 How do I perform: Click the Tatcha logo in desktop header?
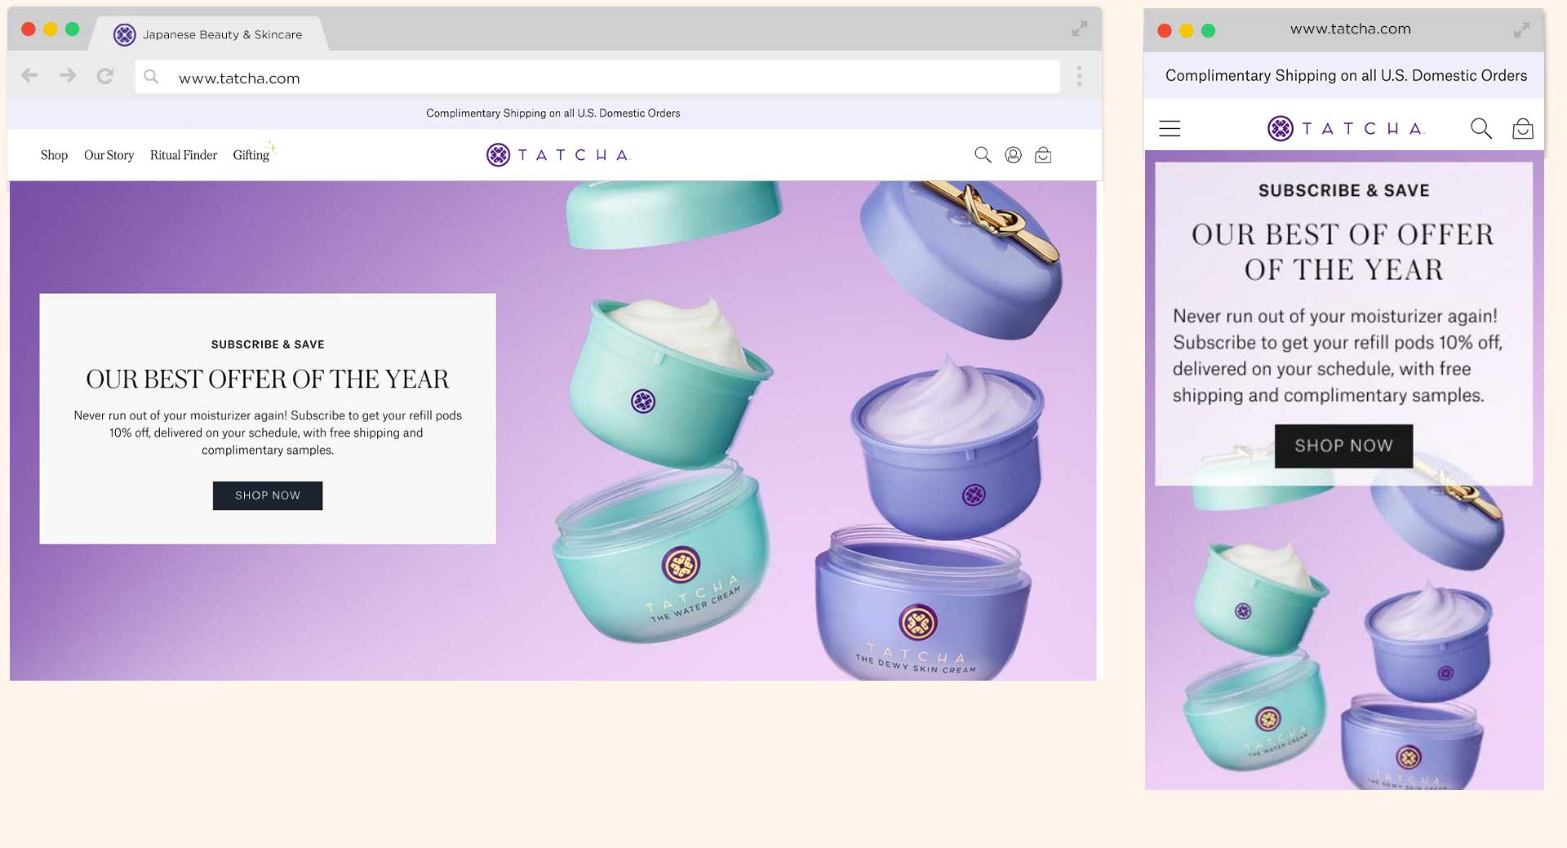click(x=558, y=154)
